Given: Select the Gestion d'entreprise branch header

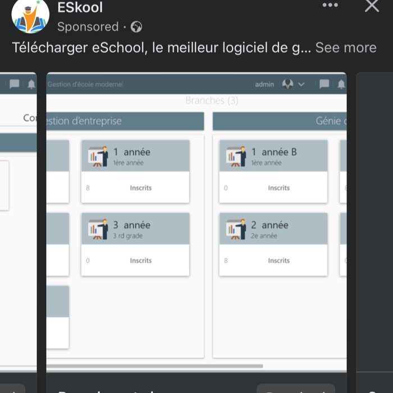Looking at the screenshot, I should tap(125, 121).
